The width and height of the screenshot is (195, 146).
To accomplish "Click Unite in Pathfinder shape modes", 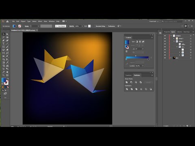I will (x=127, y=82).
